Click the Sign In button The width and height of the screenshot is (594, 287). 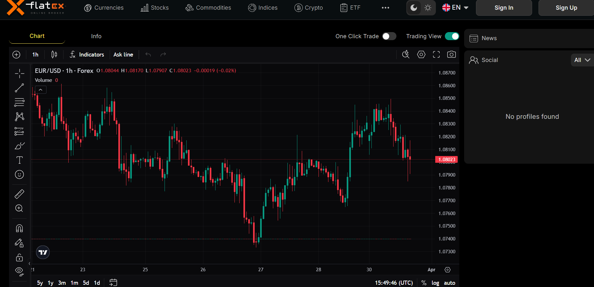(x=504, y=8)
